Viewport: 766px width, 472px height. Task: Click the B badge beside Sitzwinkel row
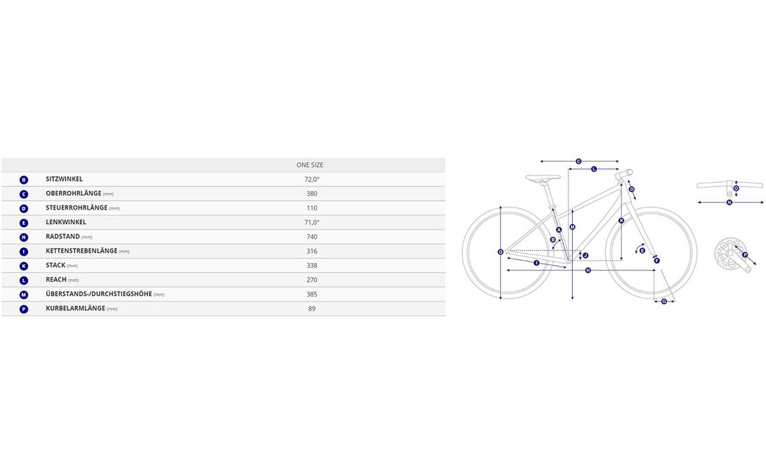click(24, 179)
